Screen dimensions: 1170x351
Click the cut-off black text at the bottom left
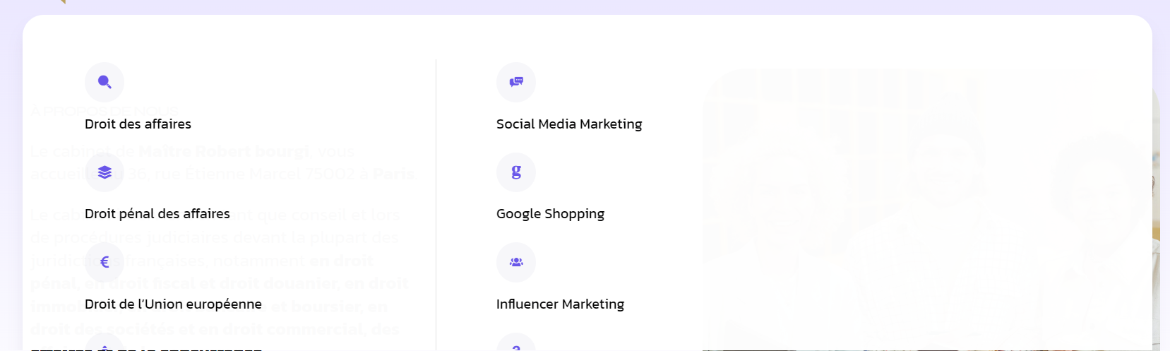pyautogui.click(x=146, y=349)
